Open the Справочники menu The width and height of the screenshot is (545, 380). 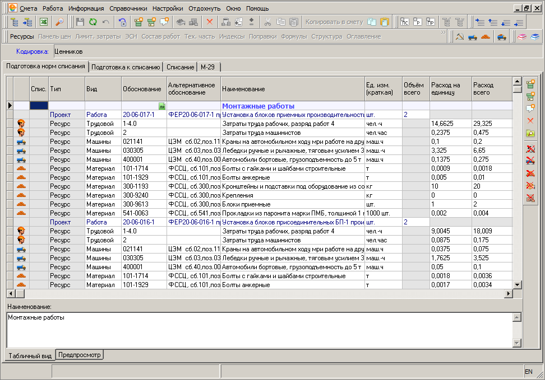pos(128,8)
